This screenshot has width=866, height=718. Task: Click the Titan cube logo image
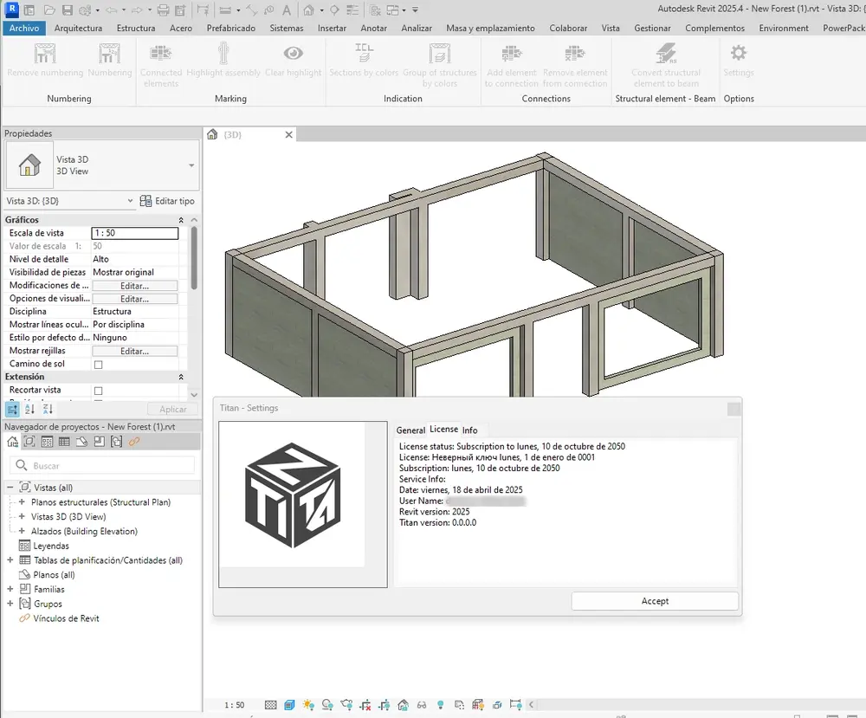293,495
